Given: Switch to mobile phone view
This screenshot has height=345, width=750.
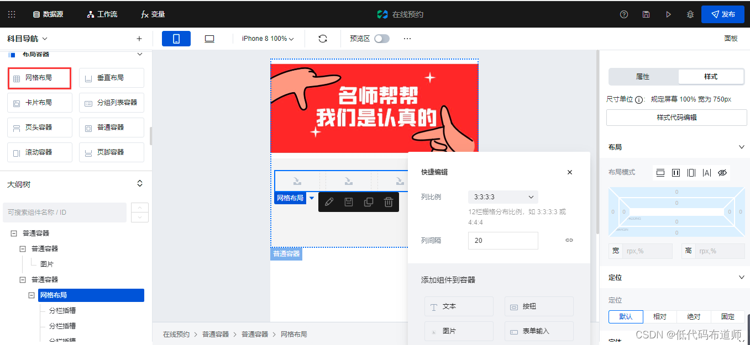Looking at the screenshot, I should point(176,39).
